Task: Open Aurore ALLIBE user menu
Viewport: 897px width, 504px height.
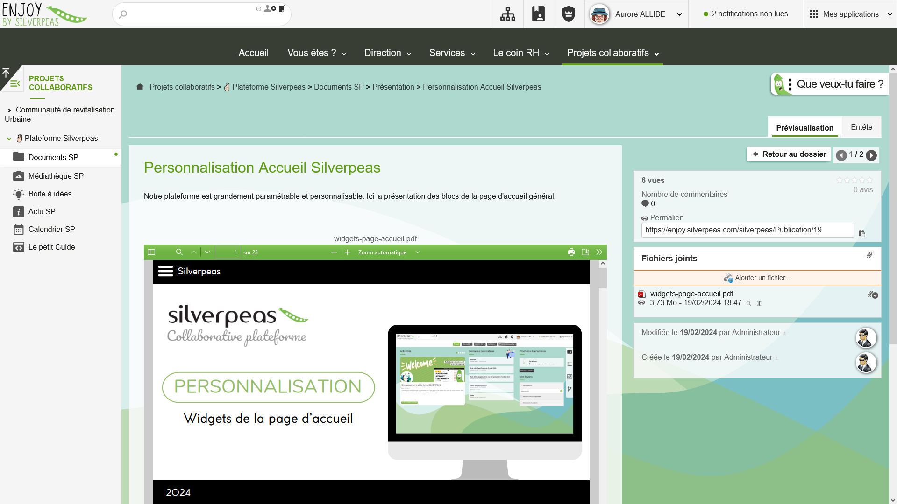Action: pos(636,14)
